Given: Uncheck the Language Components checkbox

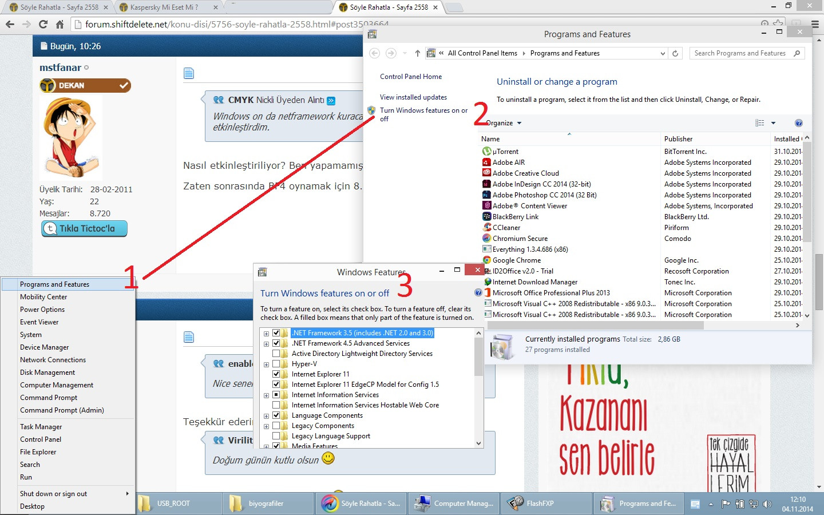Looking at the screenshot, I should click(x=276, y=415).
